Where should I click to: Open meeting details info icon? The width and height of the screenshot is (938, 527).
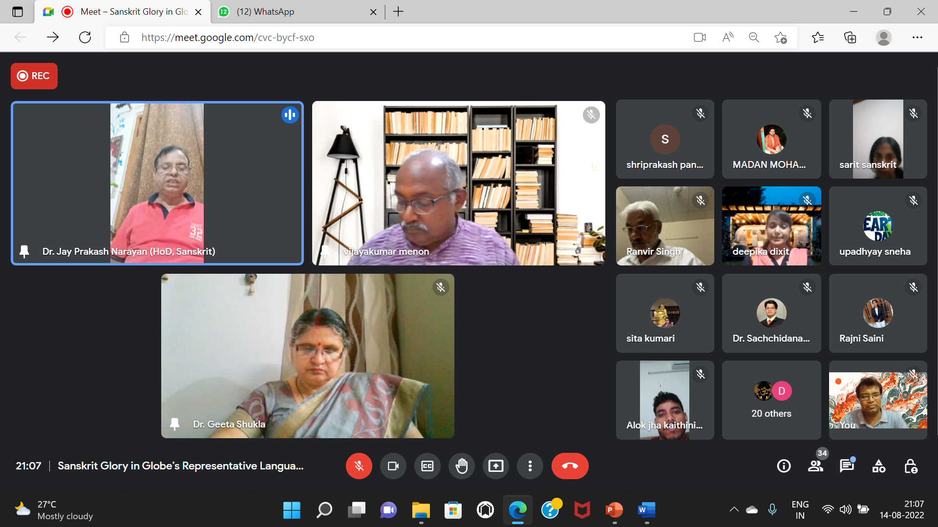click(x=784, y=466)
